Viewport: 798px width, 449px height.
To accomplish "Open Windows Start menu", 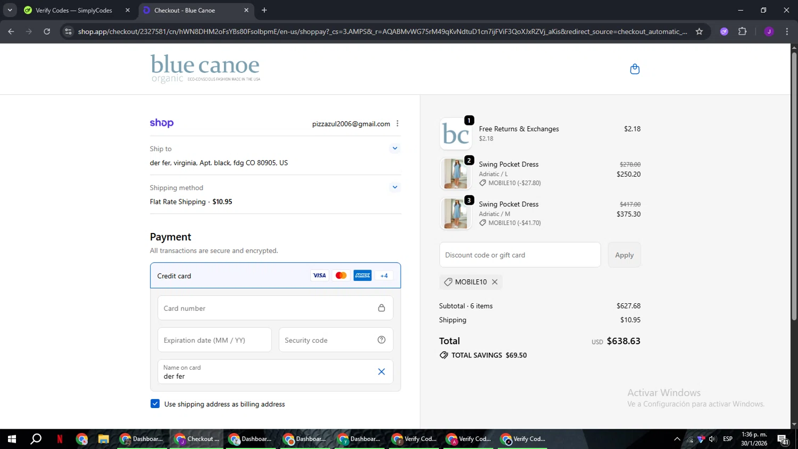I will click(x=12, y=439).
